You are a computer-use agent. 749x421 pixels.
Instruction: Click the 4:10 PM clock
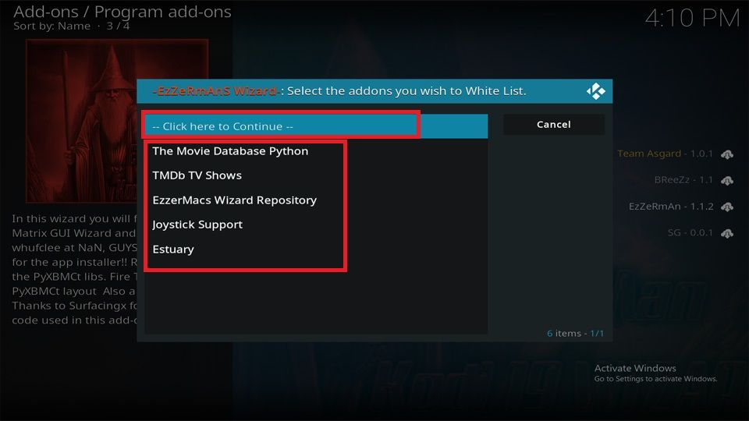[x=692, y=19]
